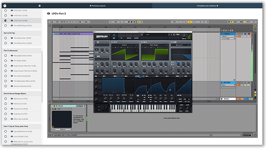Open lecture The ADSR Shape

click(x=23, y=26)
